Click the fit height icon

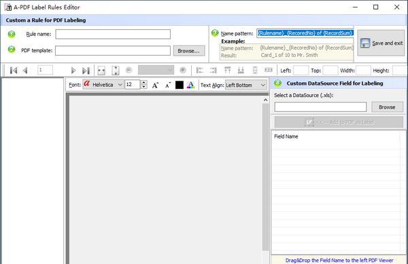click(x=116, y=71)
